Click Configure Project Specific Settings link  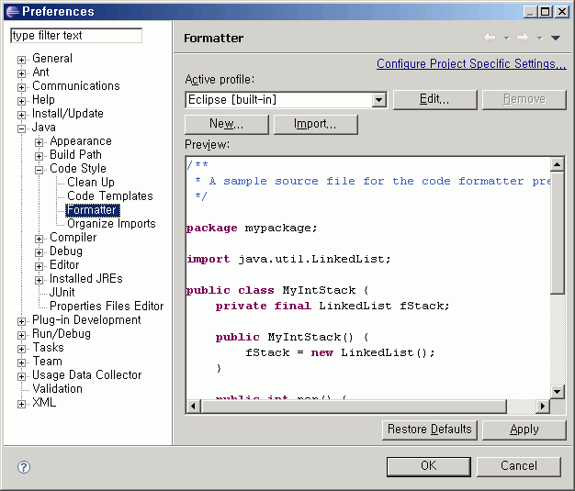point(471,64)
